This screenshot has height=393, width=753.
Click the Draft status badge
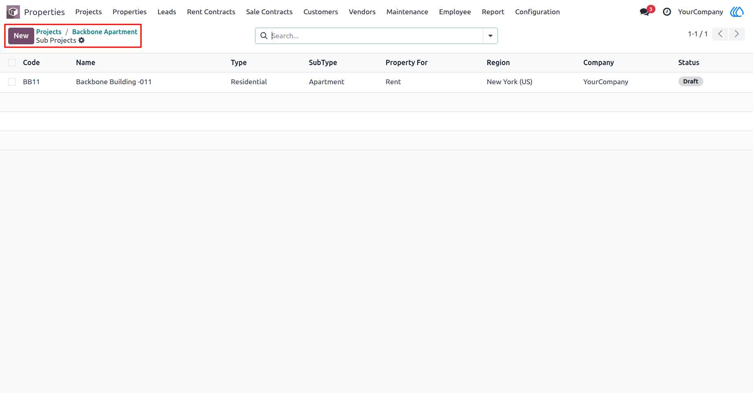pyautogui.click(x=691, y=81)
